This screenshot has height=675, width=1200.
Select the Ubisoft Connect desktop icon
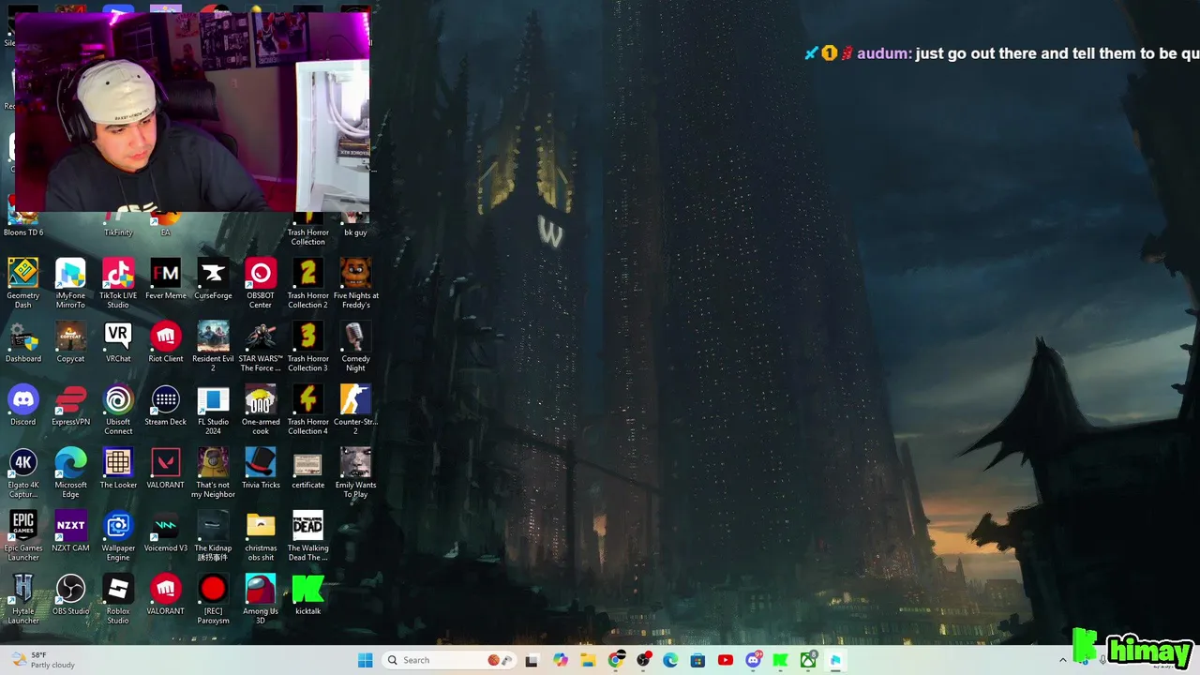pos(118,409)
